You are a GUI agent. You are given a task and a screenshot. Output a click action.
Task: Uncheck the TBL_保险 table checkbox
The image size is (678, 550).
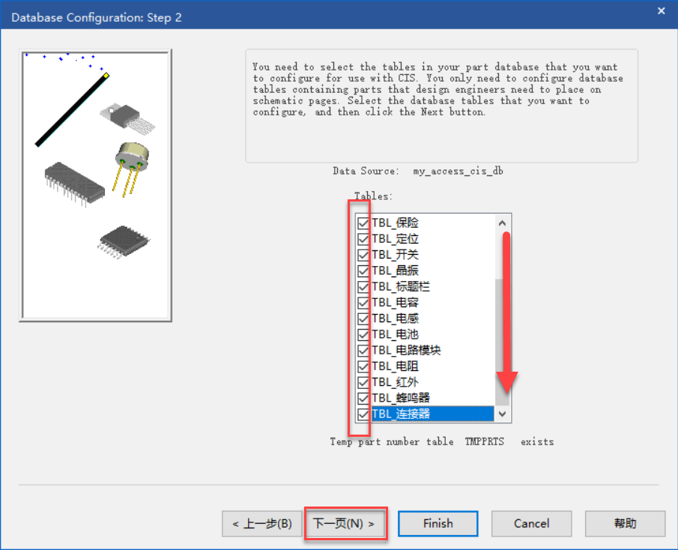[x=363, y=223]
